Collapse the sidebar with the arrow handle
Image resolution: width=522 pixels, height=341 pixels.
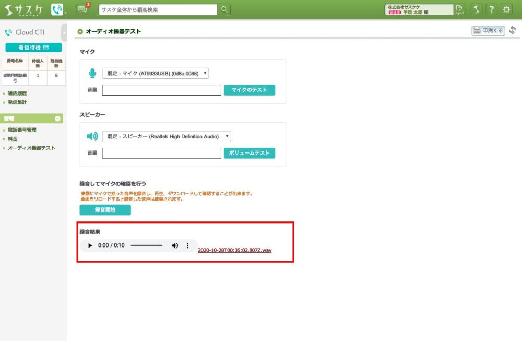pyautogui.click(x=64, y=32)
